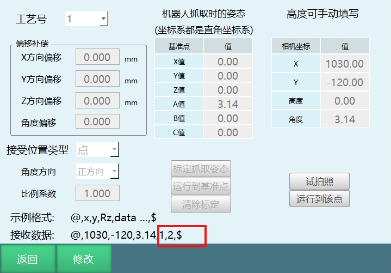Click the 高度 value cell in camera table

coord(344,101)
